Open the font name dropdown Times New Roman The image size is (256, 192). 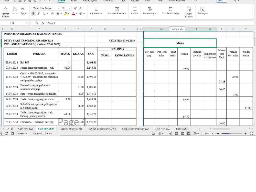[58, 8]
